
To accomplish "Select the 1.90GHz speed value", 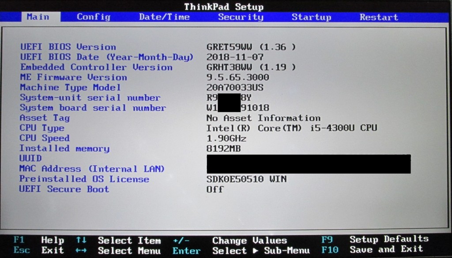I will pos(226,138).
